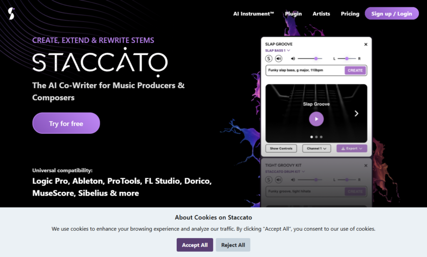This screenshot has width=427, height=257.
Task: Go to the Artists page
Action: 321,14
